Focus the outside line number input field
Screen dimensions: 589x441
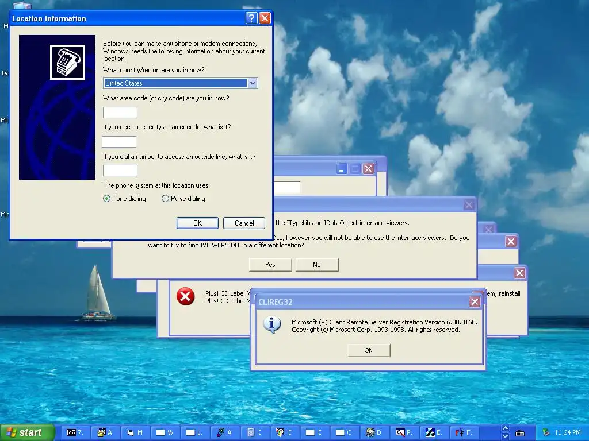120,171
